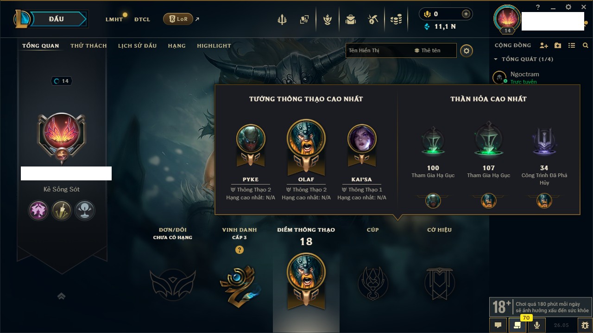Open the Collection cards icon
Screen dimensions: 593x333
(x=304, y=19)
